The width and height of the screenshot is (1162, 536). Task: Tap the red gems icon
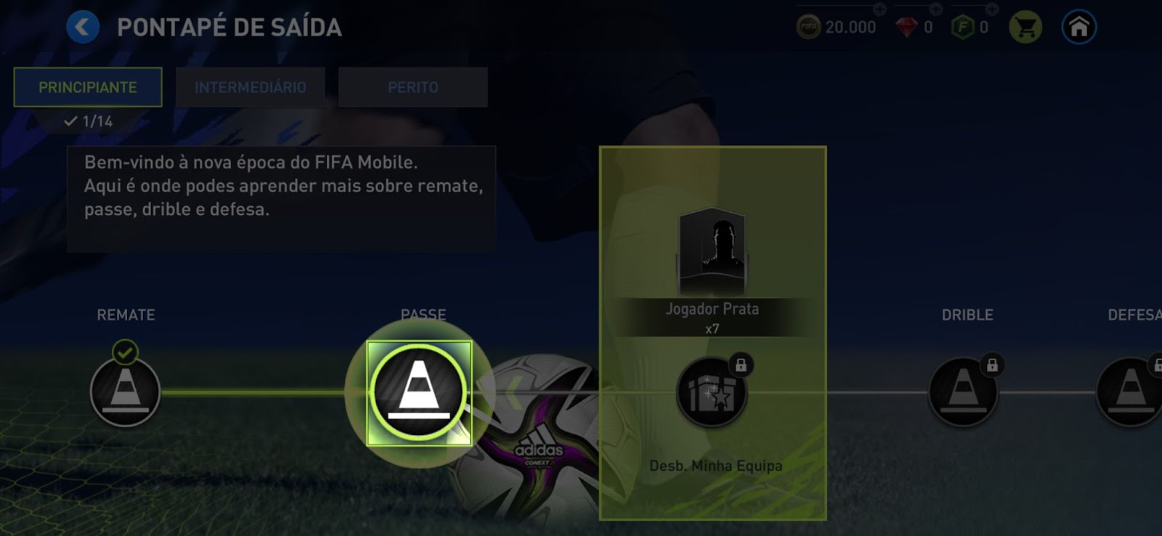(x=906, y=28)
